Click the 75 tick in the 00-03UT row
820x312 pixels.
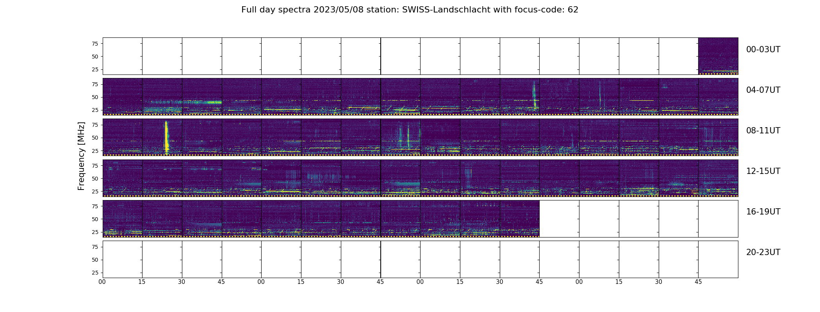tap(95, 44)
